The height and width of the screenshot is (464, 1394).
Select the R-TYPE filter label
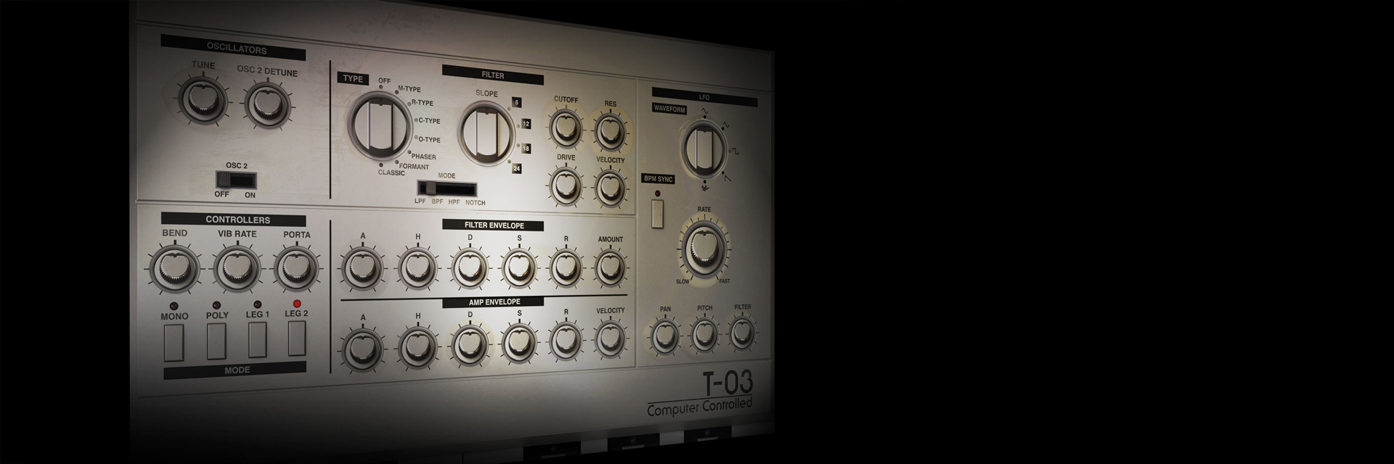pos(422,103)
